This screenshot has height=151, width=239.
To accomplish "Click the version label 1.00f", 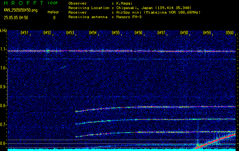I will [x=52, y=3].
